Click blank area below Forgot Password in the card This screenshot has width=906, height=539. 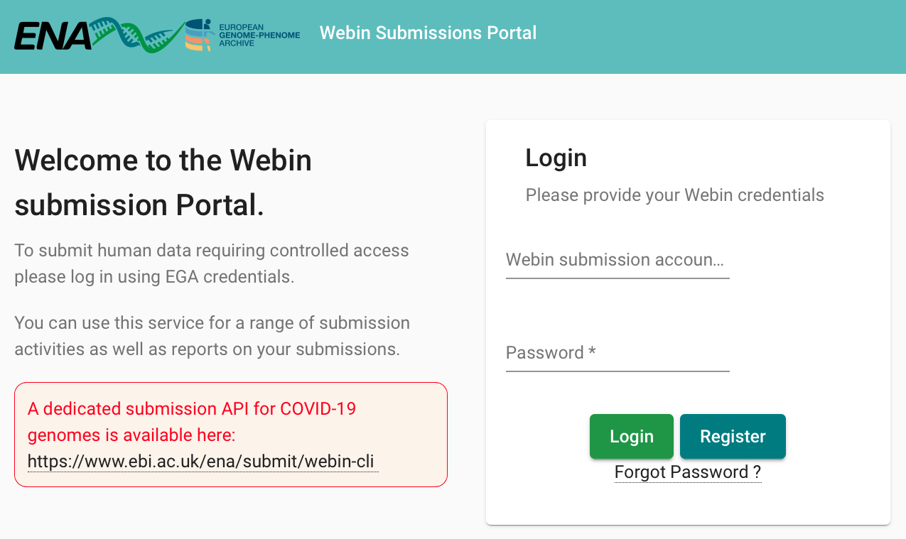click(x=687, y=504)
